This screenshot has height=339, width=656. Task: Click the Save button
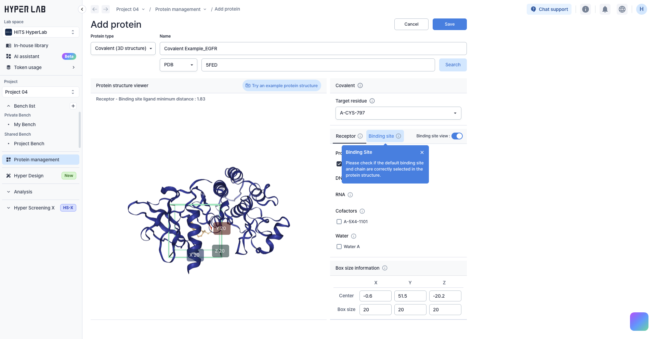449,24
